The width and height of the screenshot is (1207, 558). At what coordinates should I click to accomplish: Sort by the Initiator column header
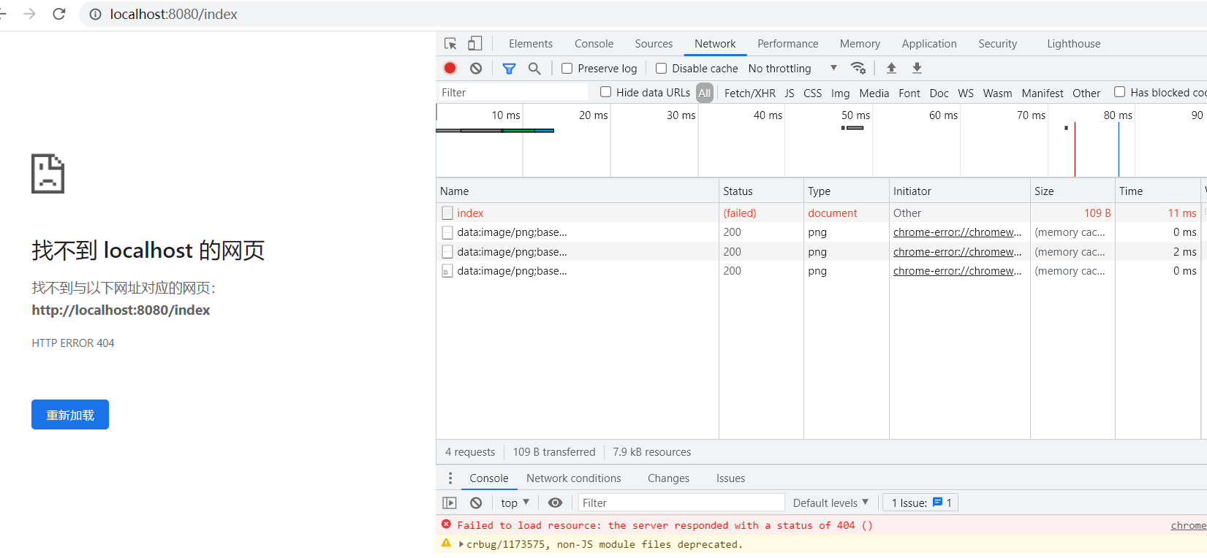pyautogui.click(x=960, y=191)
